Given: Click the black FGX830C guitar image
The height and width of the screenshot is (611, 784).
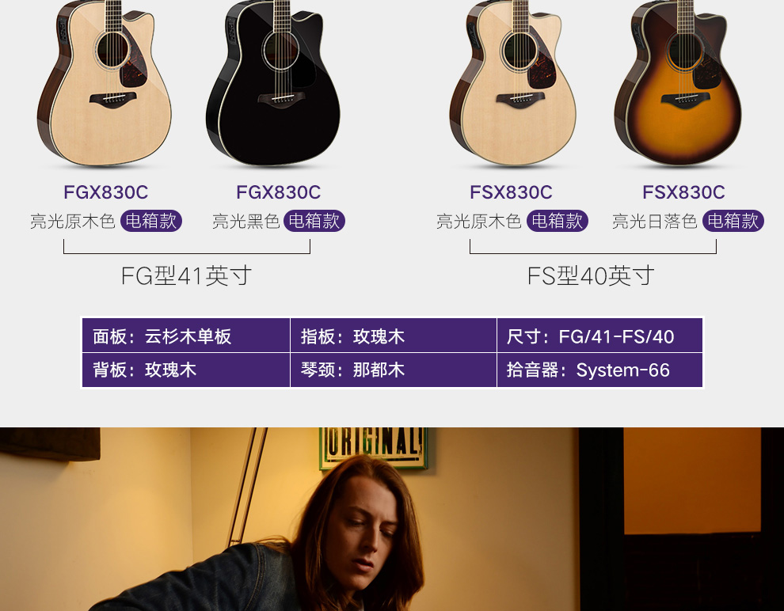Looking at the screenshot, I should click(273, 83).
